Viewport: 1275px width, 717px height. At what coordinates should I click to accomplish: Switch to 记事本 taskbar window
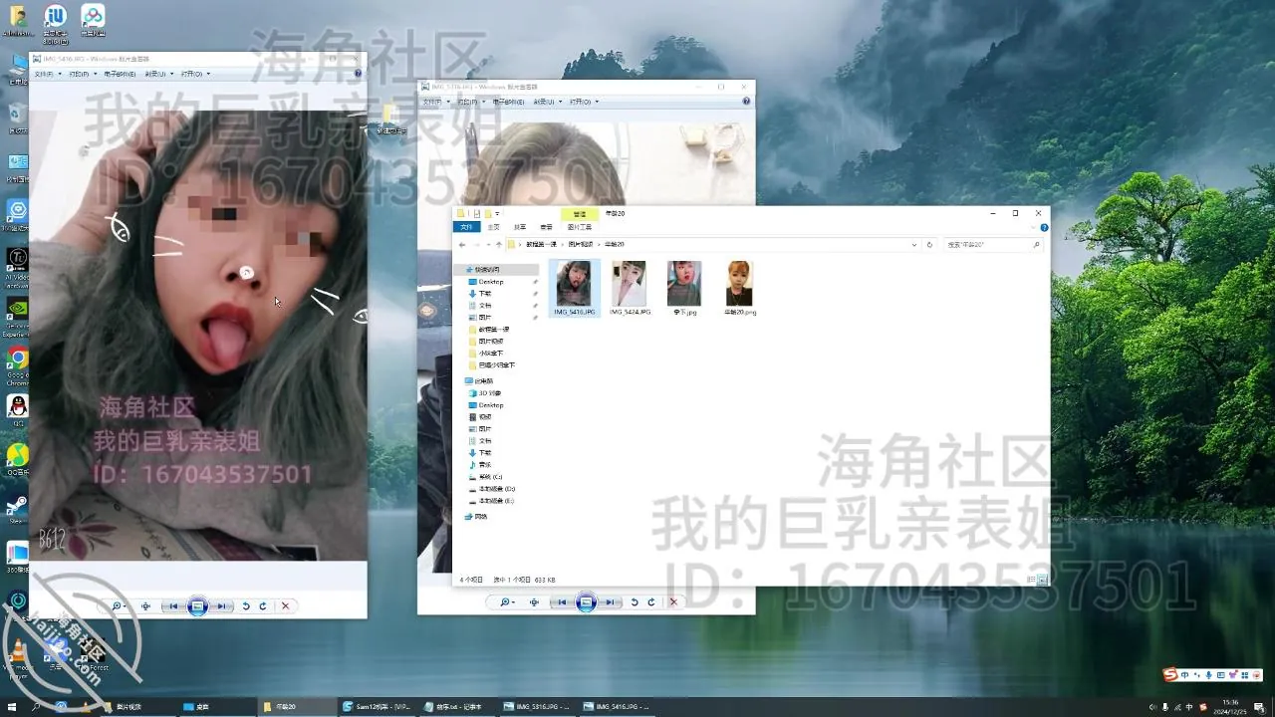459,706
